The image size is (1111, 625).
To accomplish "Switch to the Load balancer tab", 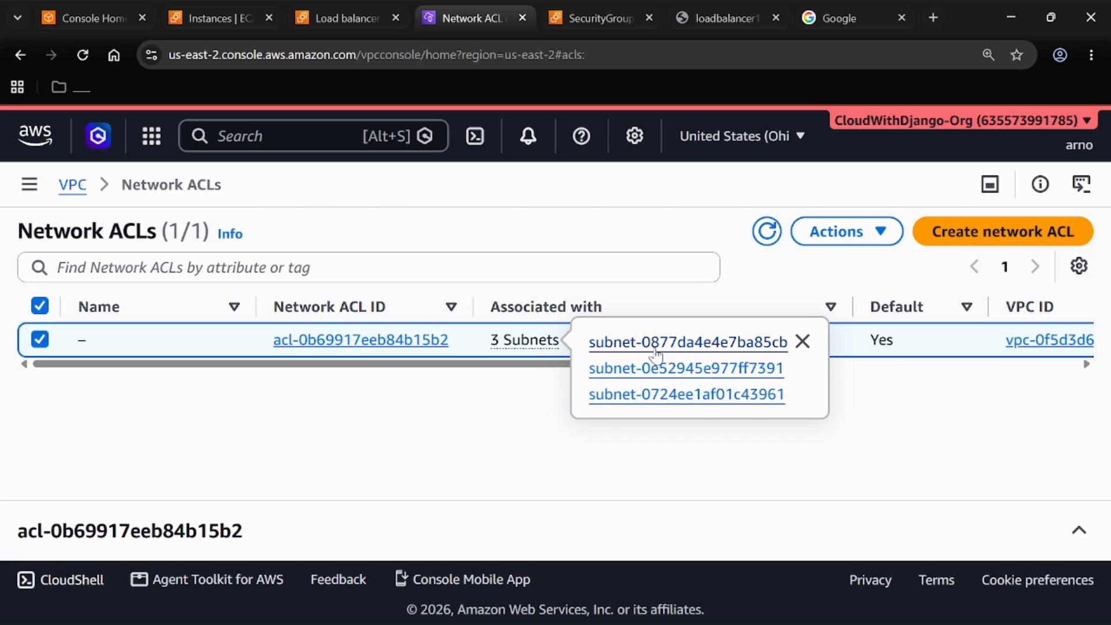I will [x=347, y=18].
